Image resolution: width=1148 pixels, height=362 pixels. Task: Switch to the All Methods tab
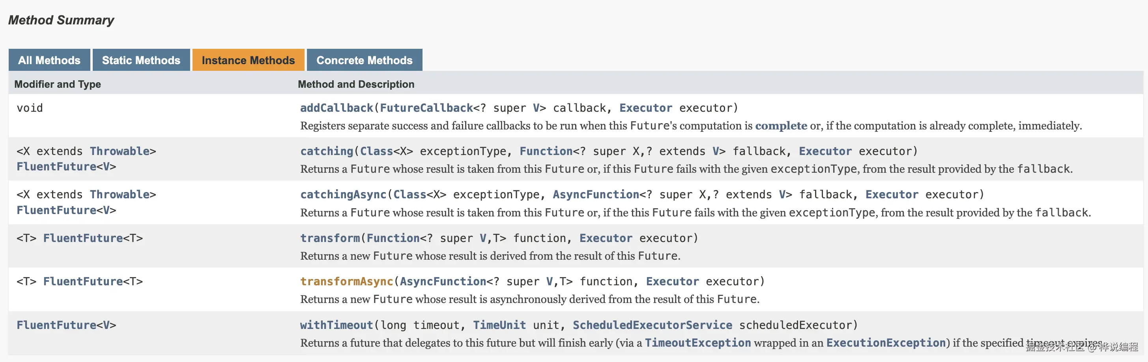coord(49,60)
